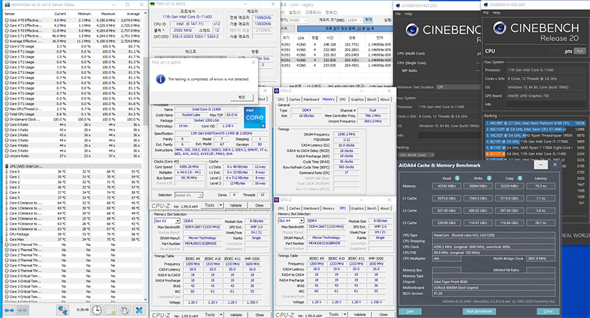Click Close button in CPU-Z Slot #4 window
Viewport: 590px width, 318px height.
coord(383,315)
